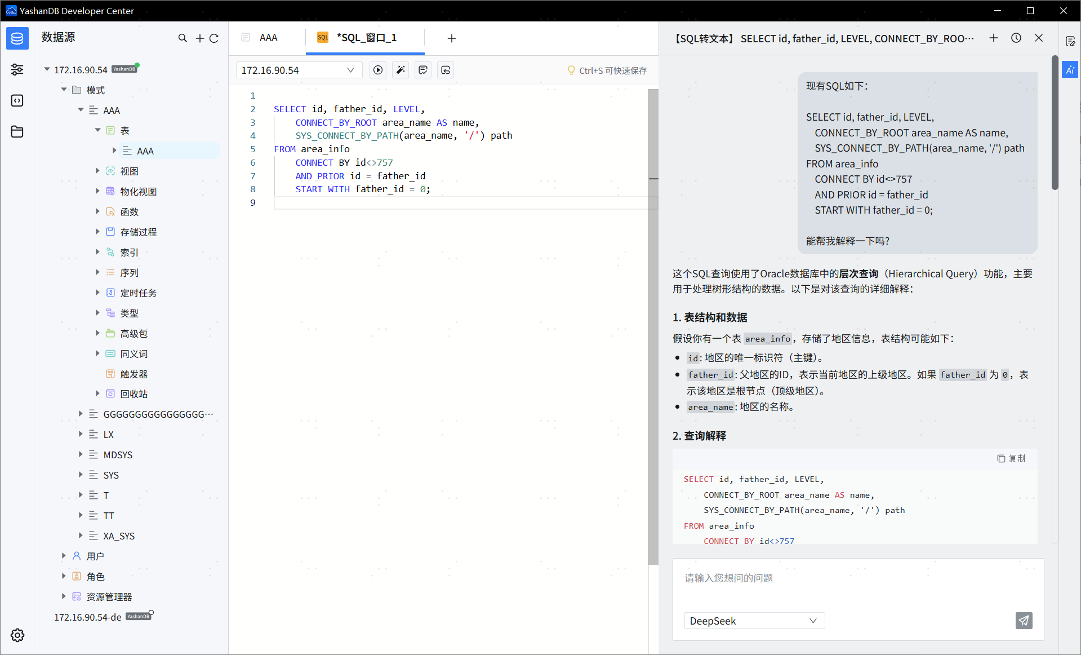Collapse the 172.16.90.54 data source node
This screenshot has width=1081, height=655.
click(x=47, y=69)
